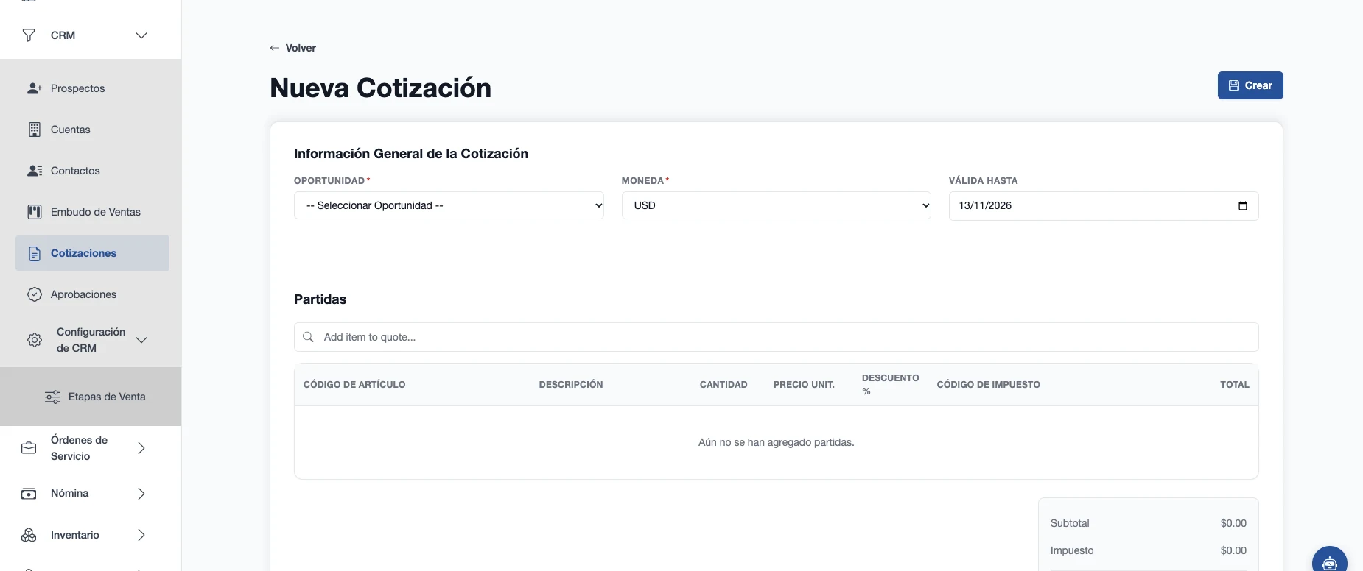Viewport: 1363px width, 571px height.
Task: Click the Válida Hasta date field
Action: click(x=1104, y=205)
